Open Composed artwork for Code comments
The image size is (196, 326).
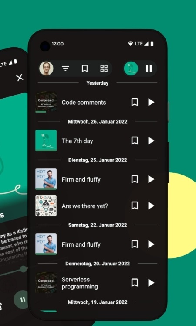[46, 102]
